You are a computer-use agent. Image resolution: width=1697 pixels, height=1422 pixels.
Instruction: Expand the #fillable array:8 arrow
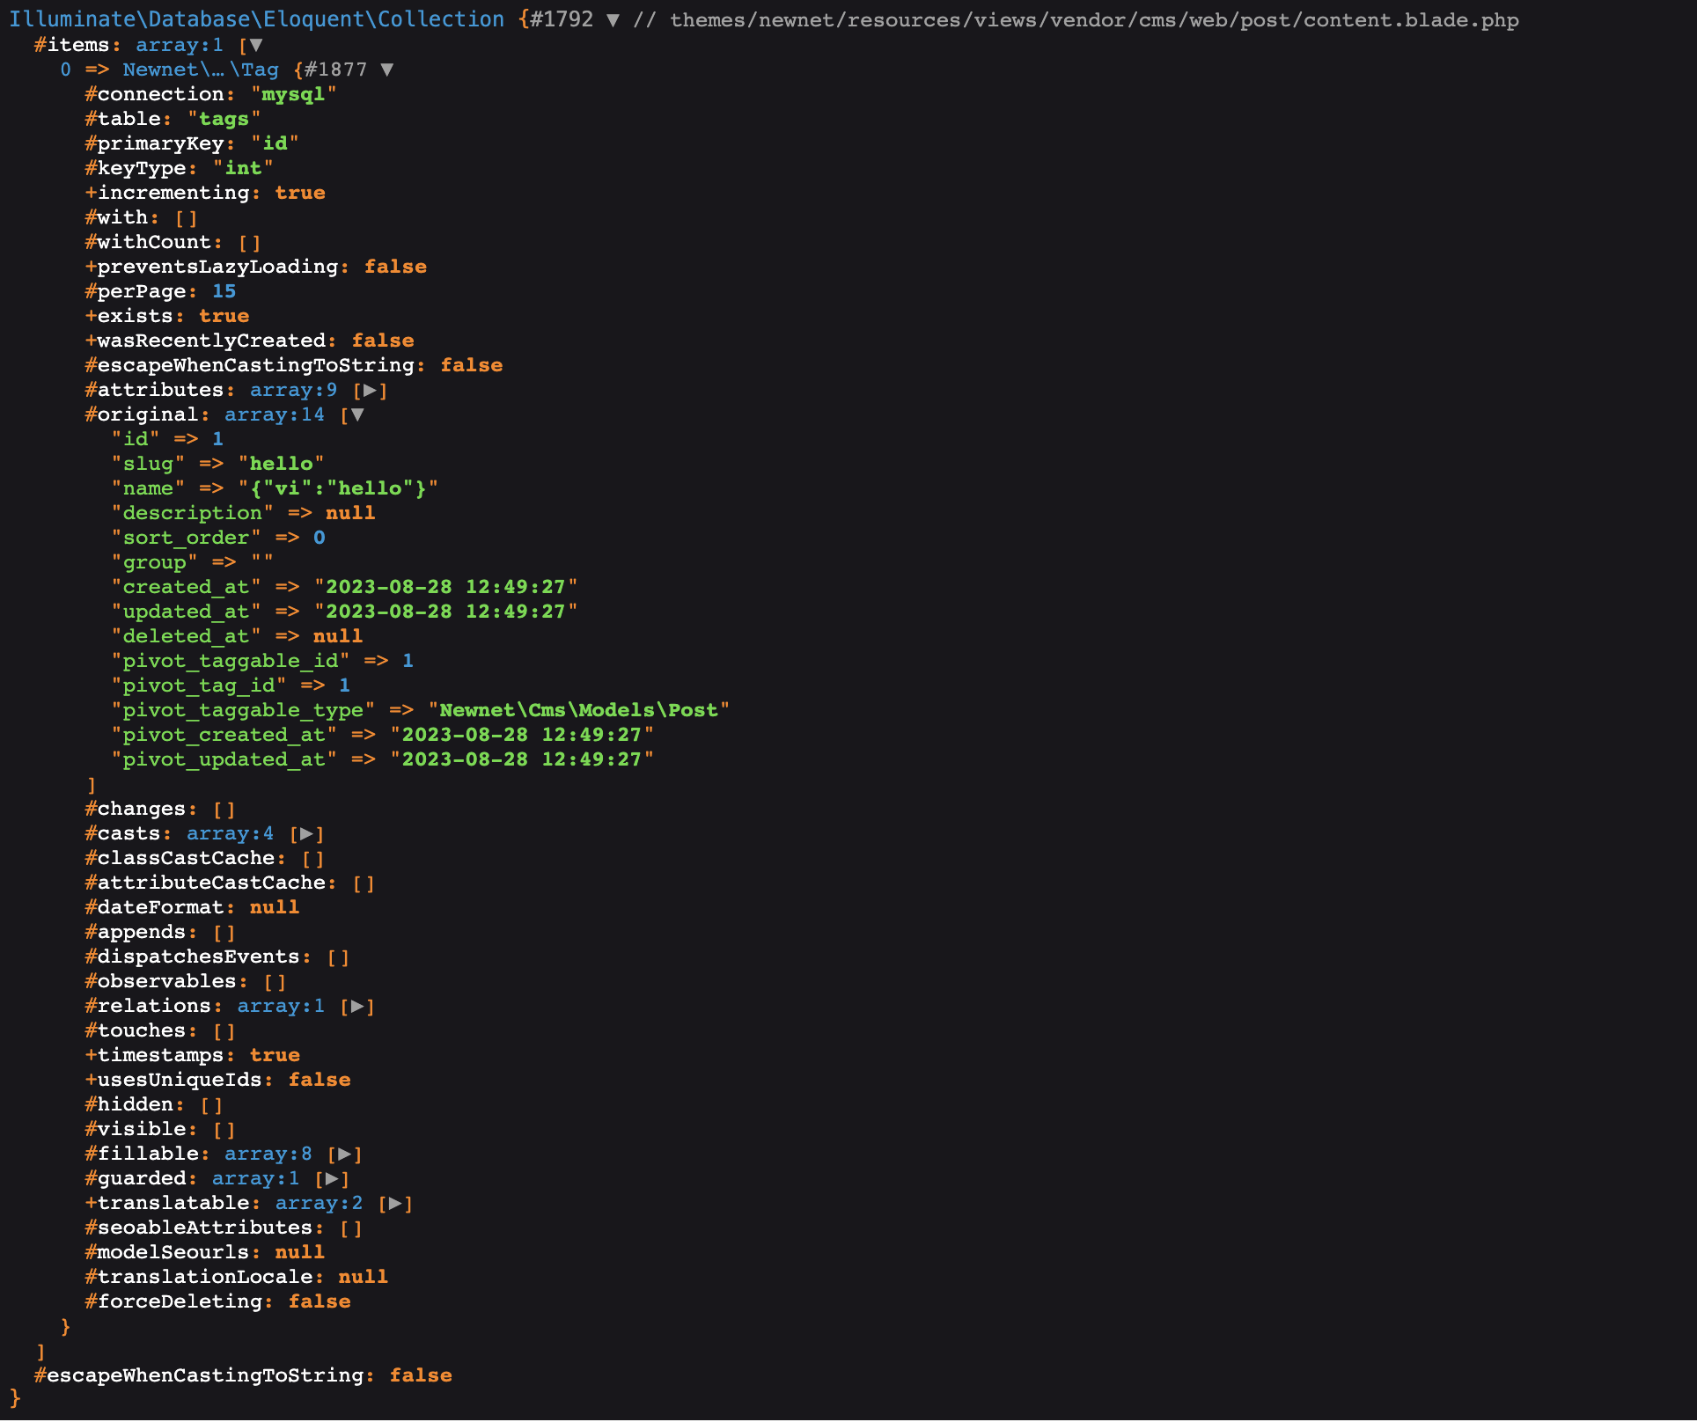tap(345, 1154)
